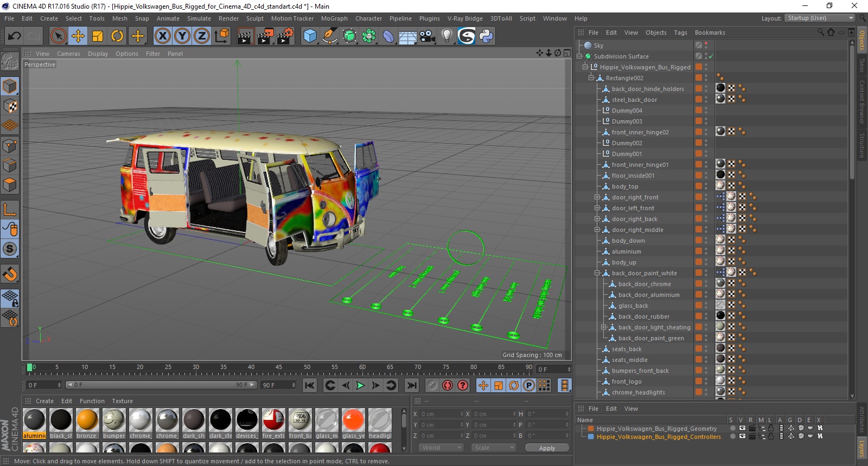868x466 pixels.
Task: Go to end of animation
Action: [x=412, y=385]
